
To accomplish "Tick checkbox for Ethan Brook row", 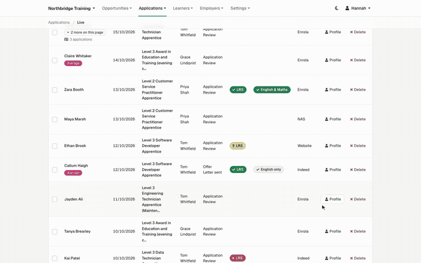I will point(54,146).
